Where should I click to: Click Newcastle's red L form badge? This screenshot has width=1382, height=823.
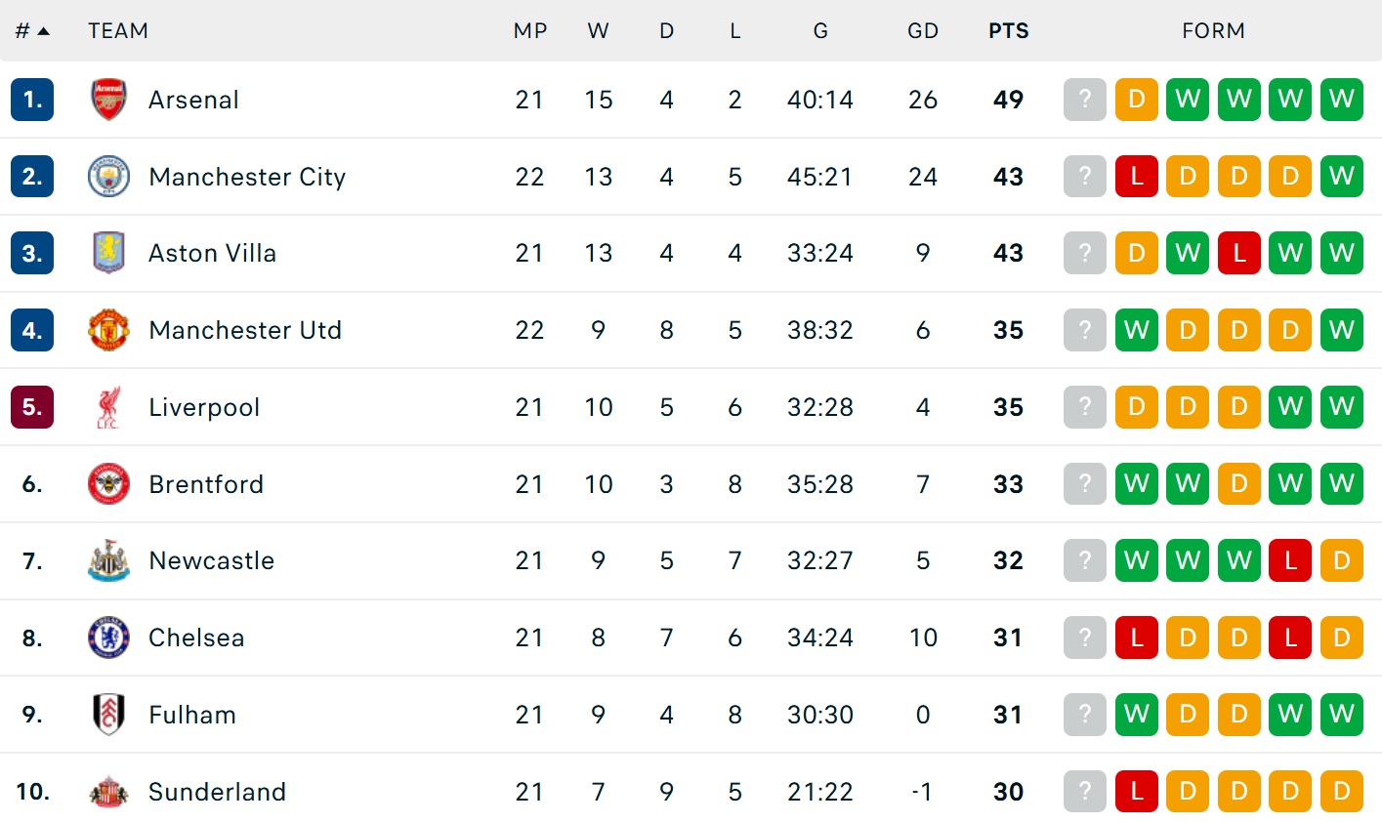pos(1290,560)
